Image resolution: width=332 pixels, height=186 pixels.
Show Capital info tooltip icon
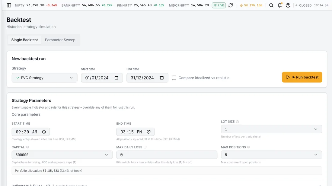[x=27, y=147]
